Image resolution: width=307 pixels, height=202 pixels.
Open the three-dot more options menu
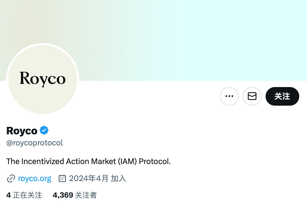pyautogui.click(x=229, y=96)
